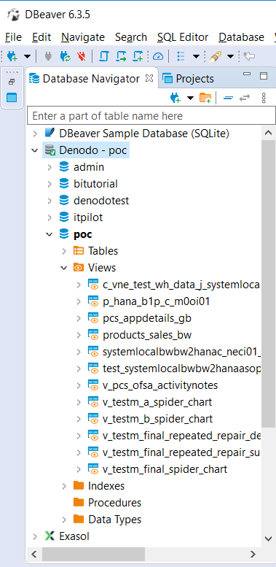Screen dimensions: 276x567
Task: Expand the denodotest database node
Action: pos(50,201)
